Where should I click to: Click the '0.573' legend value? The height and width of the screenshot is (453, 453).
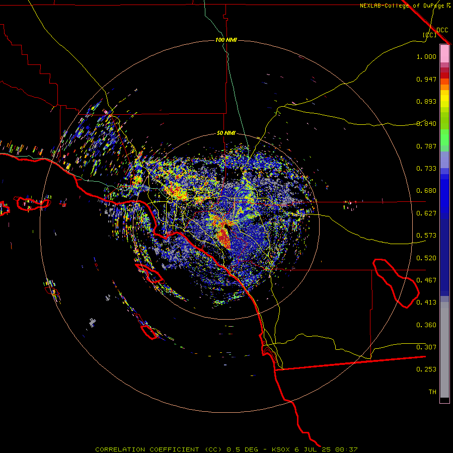pyautogui.click(x=426, y=236)
